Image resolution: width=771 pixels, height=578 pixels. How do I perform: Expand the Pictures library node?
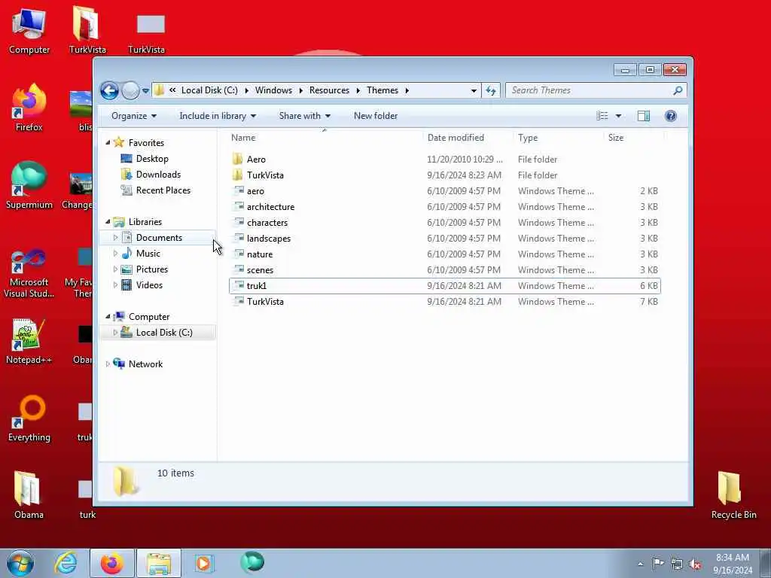pyautogui.click(x=115, y=269)
